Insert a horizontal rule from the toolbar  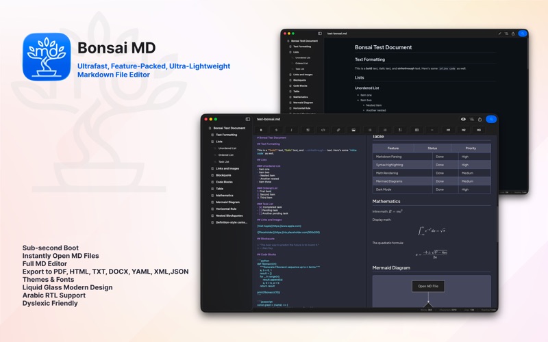click(x=432, y=130)
